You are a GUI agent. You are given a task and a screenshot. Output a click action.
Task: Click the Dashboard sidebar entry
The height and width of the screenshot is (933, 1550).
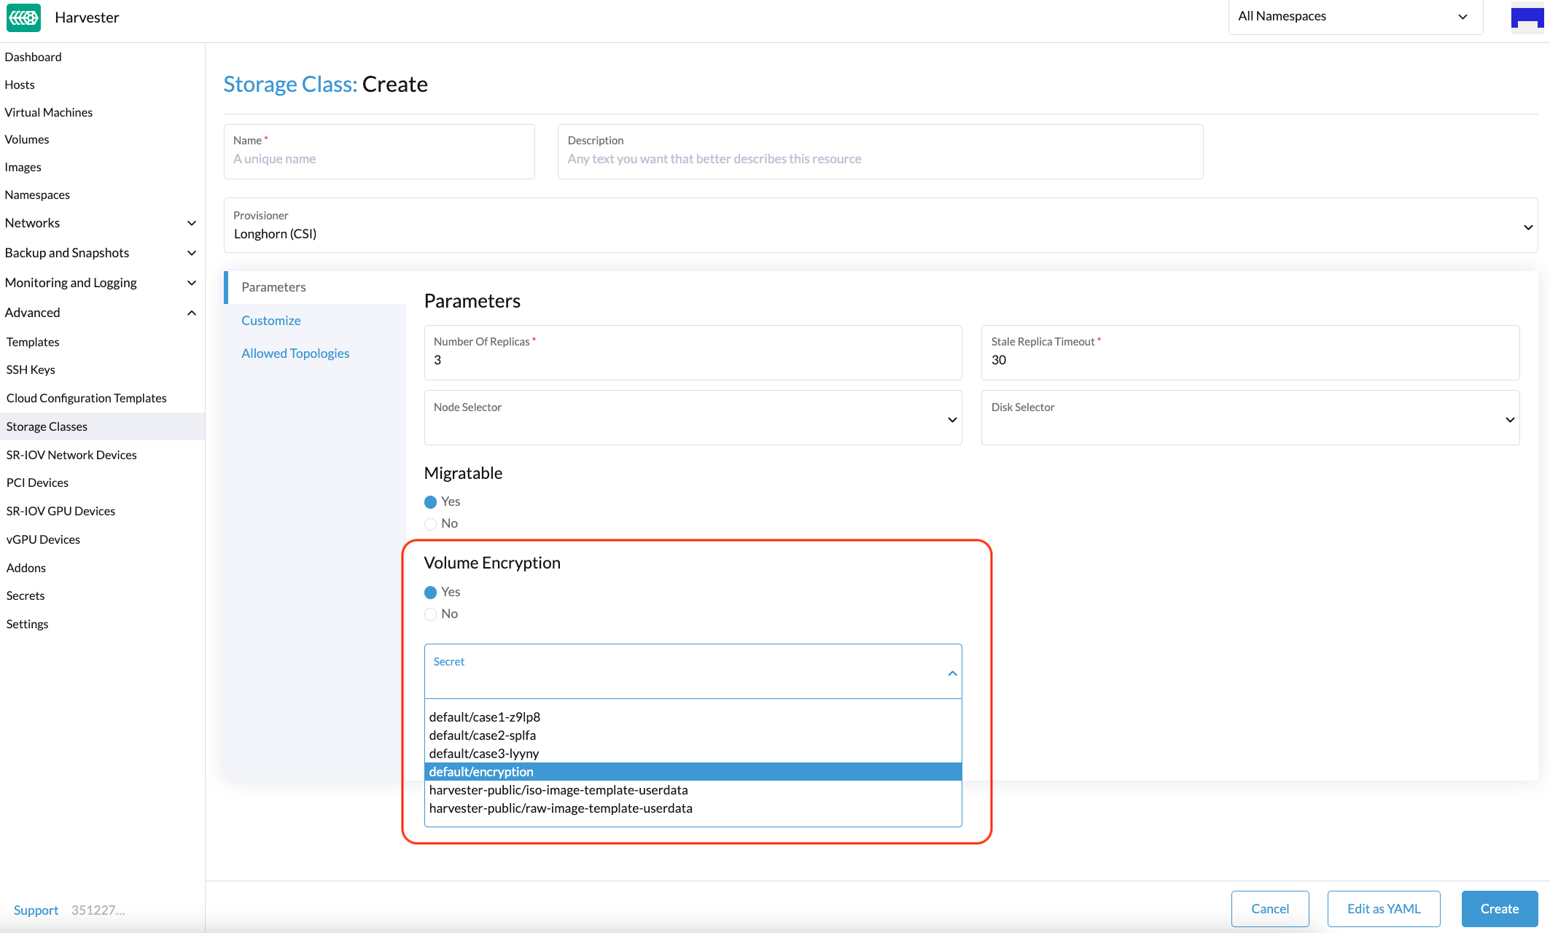(34, 57)
